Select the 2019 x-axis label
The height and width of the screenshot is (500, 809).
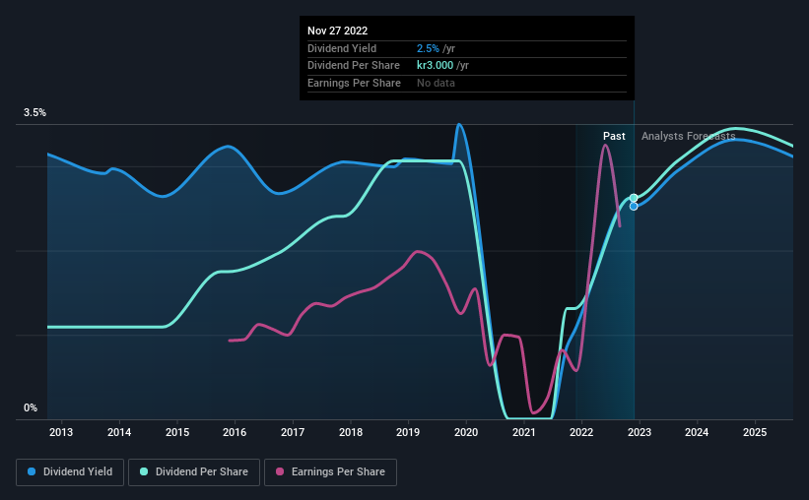point(408,432)
